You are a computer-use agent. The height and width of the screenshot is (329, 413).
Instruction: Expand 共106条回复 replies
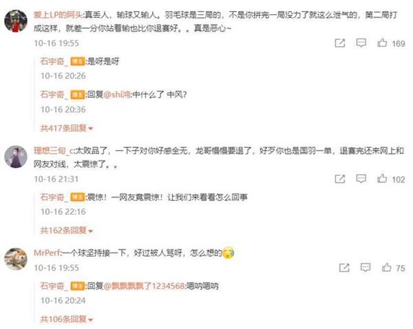pos(66,319)
